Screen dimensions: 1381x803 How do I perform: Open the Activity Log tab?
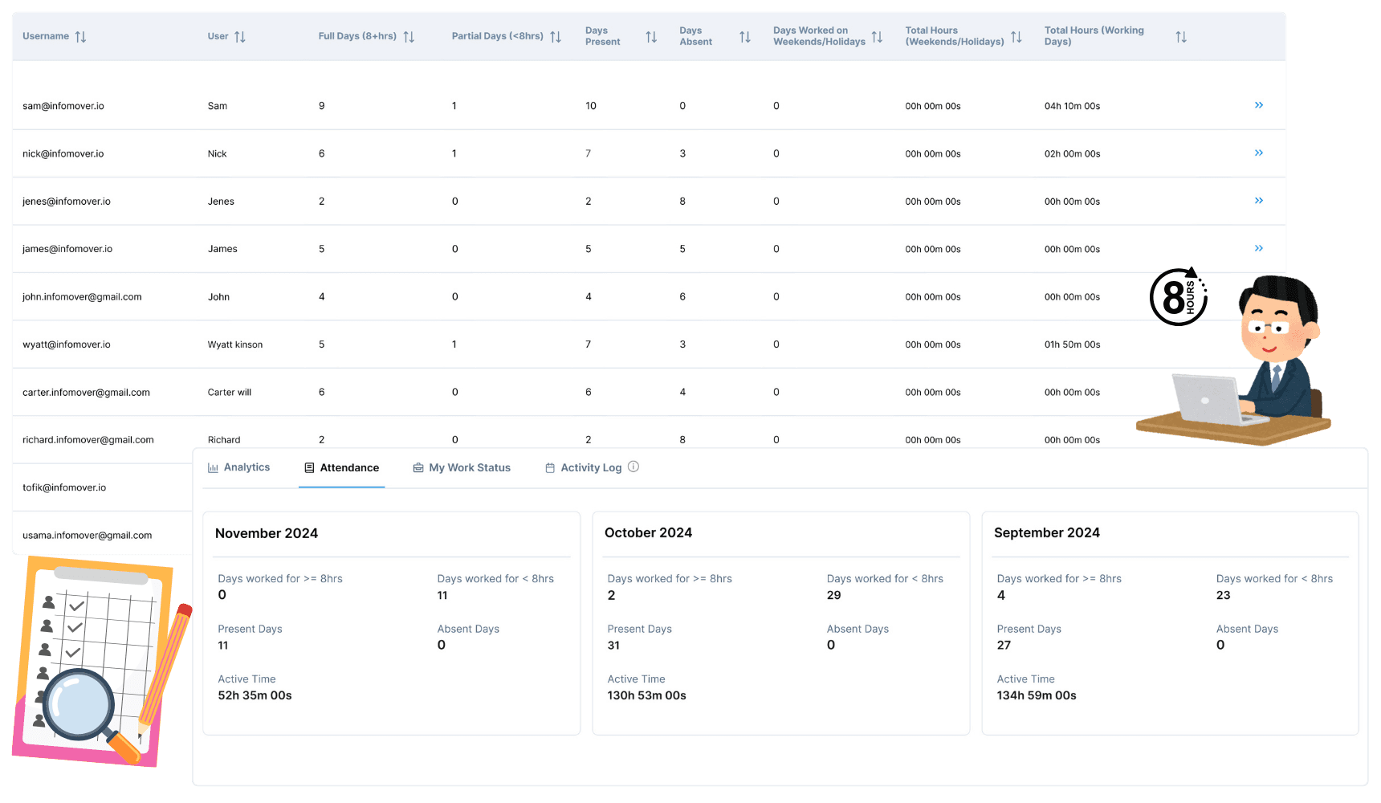[x=583, y=467]
